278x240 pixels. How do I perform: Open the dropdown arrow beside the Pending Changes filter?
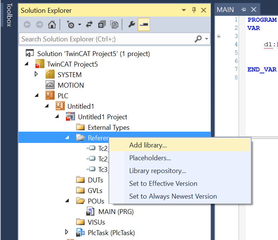tap(79, 24)
